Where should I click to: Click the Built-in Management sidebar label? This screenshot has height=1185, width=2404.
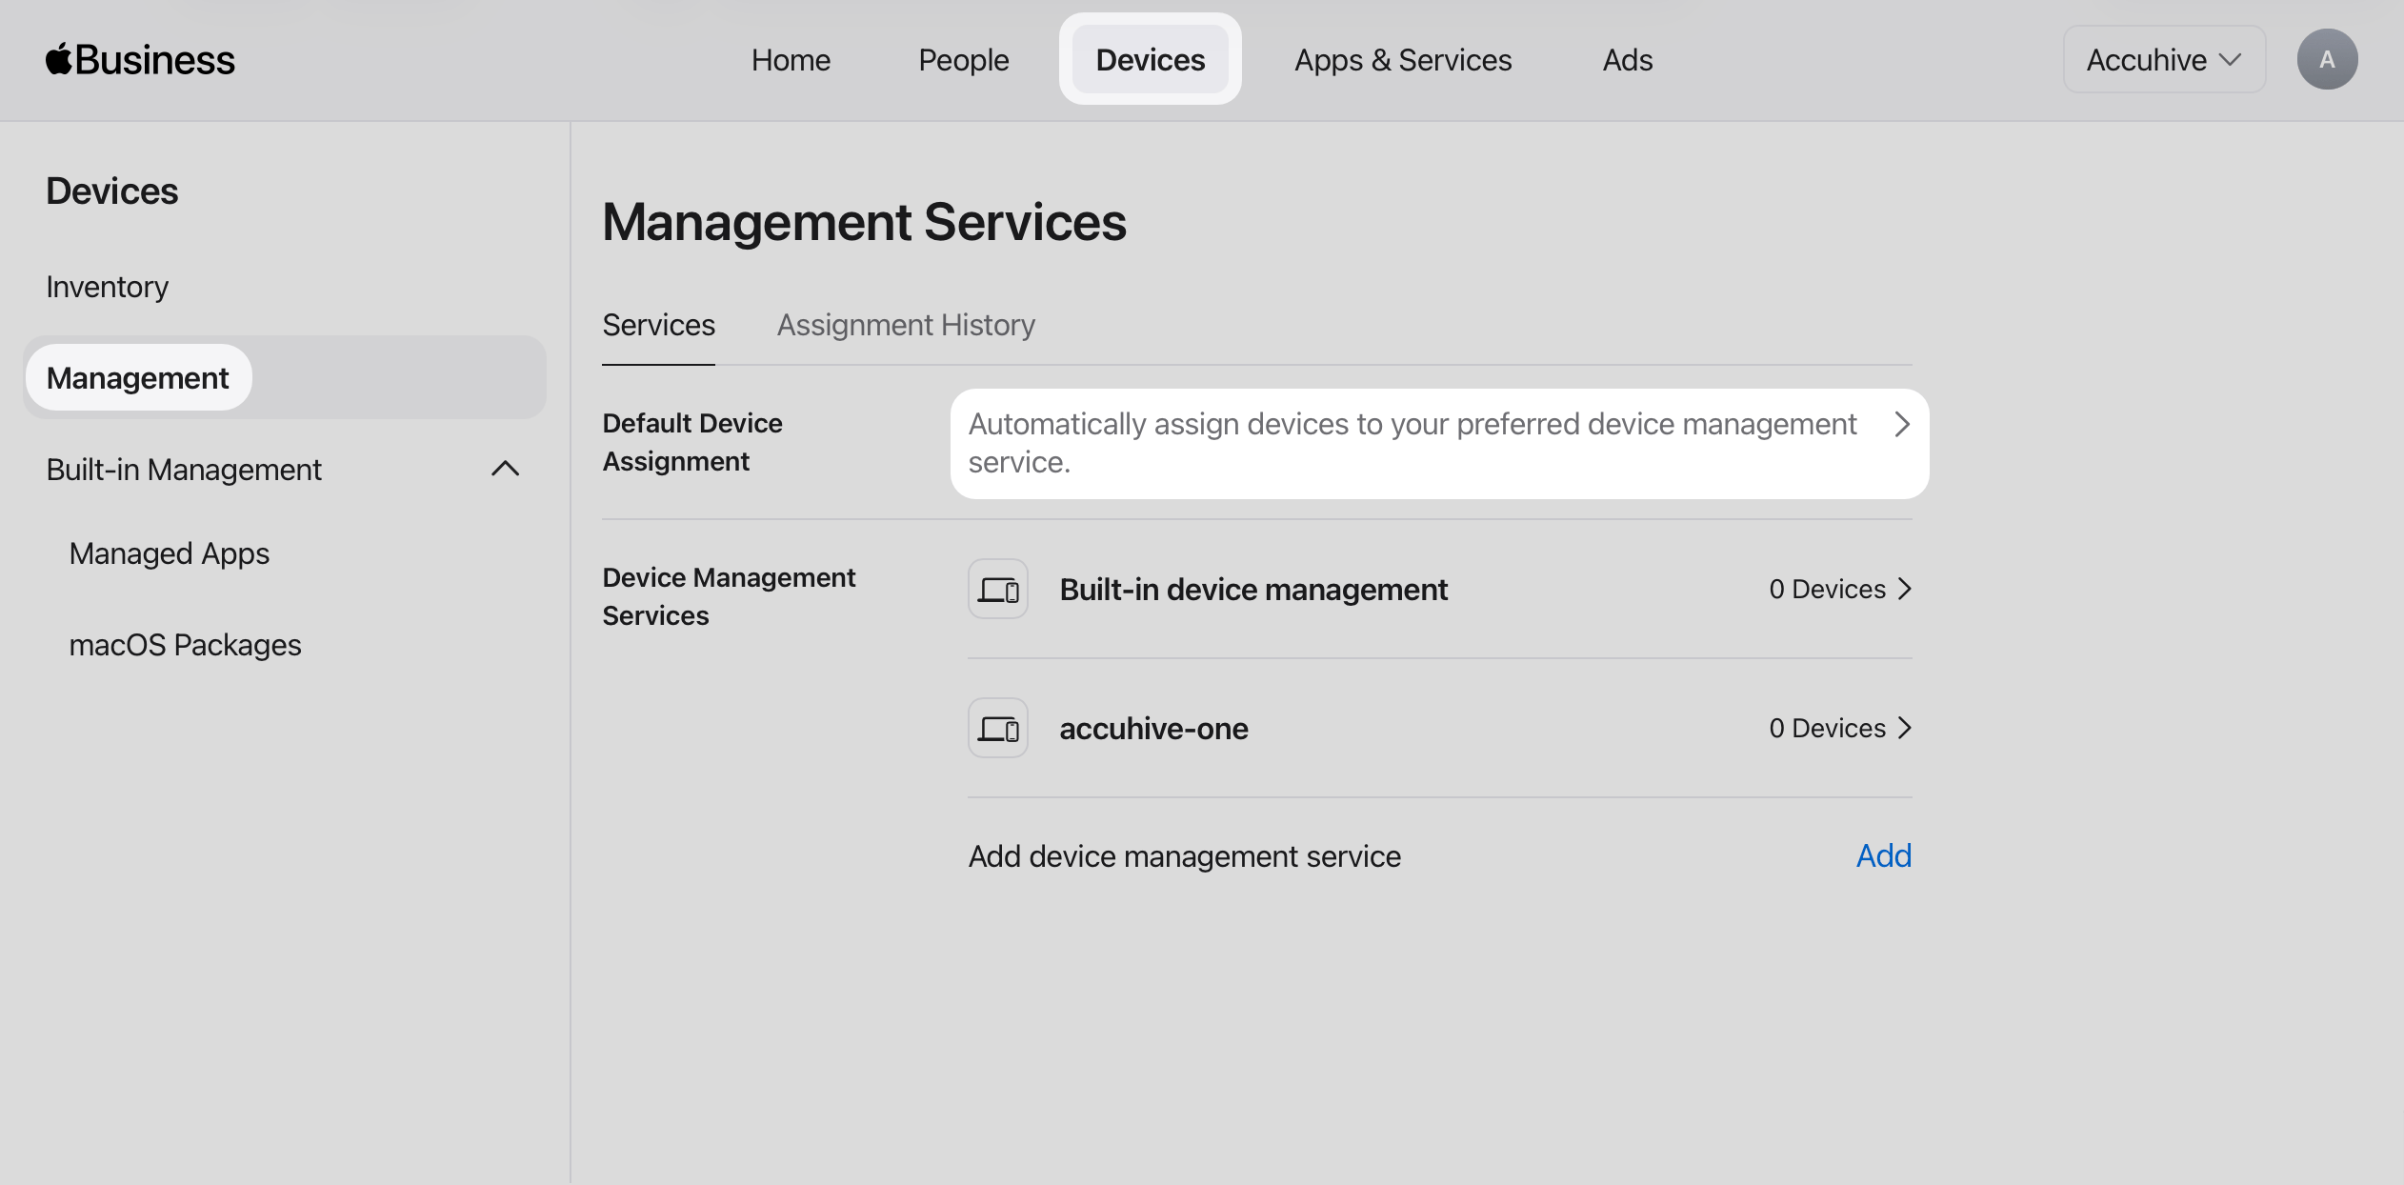[184, 470]
